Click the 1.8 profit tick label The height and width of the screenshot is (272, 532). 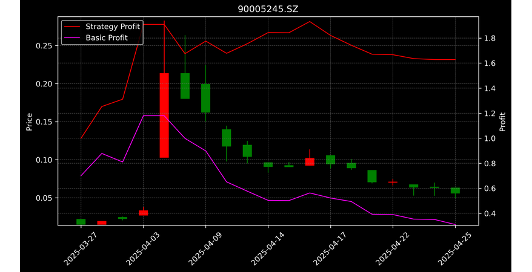point(489,38)
